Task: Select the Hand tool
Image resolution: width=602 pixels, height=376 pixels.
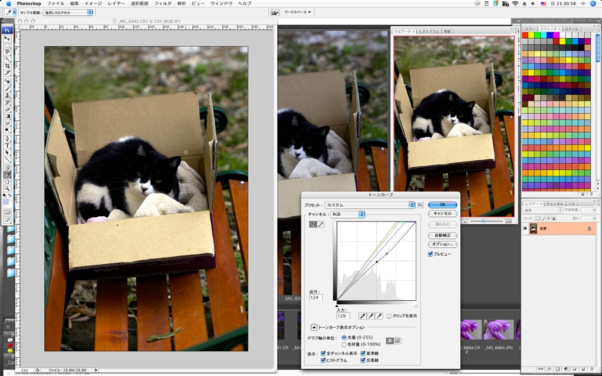Action: tap(7, 182)
